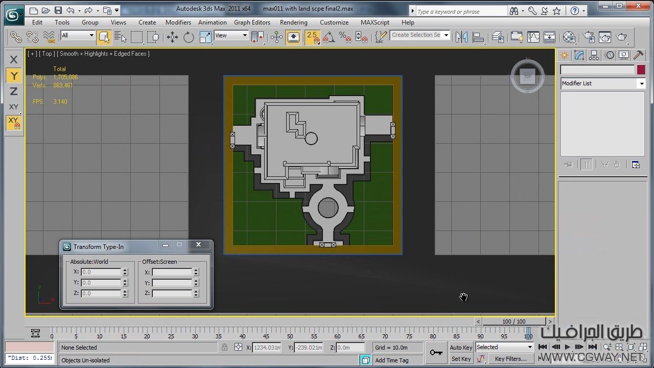Click the object color swatch

pos(641,70)
